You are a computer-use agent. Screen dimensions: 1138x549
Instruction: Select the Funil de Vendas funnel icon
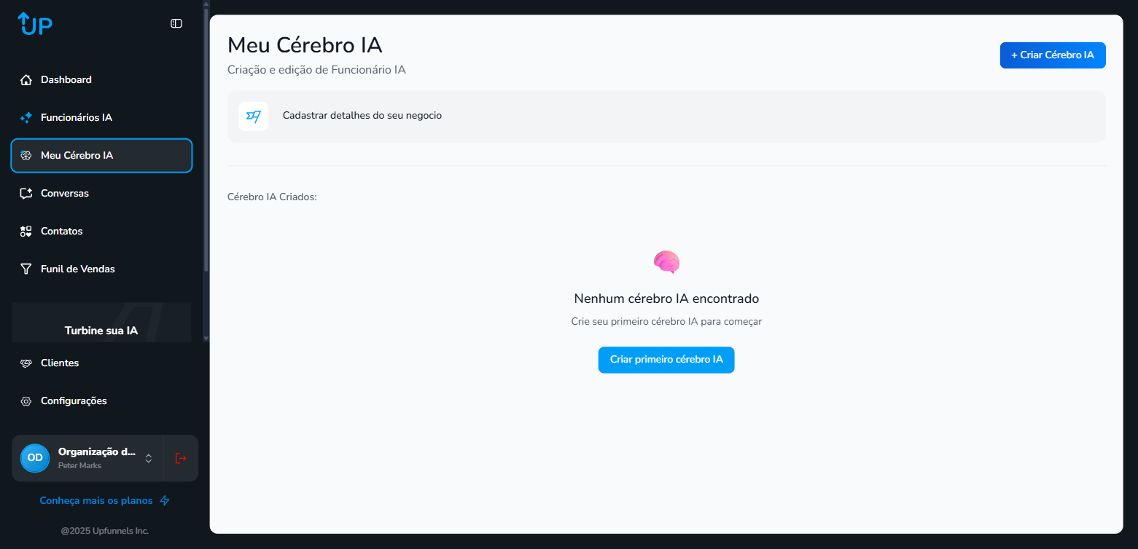[x=26, y=269]
